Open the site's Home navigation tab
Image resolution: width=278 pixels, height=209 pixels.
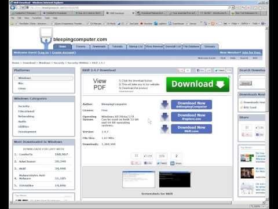pos(63,46)
